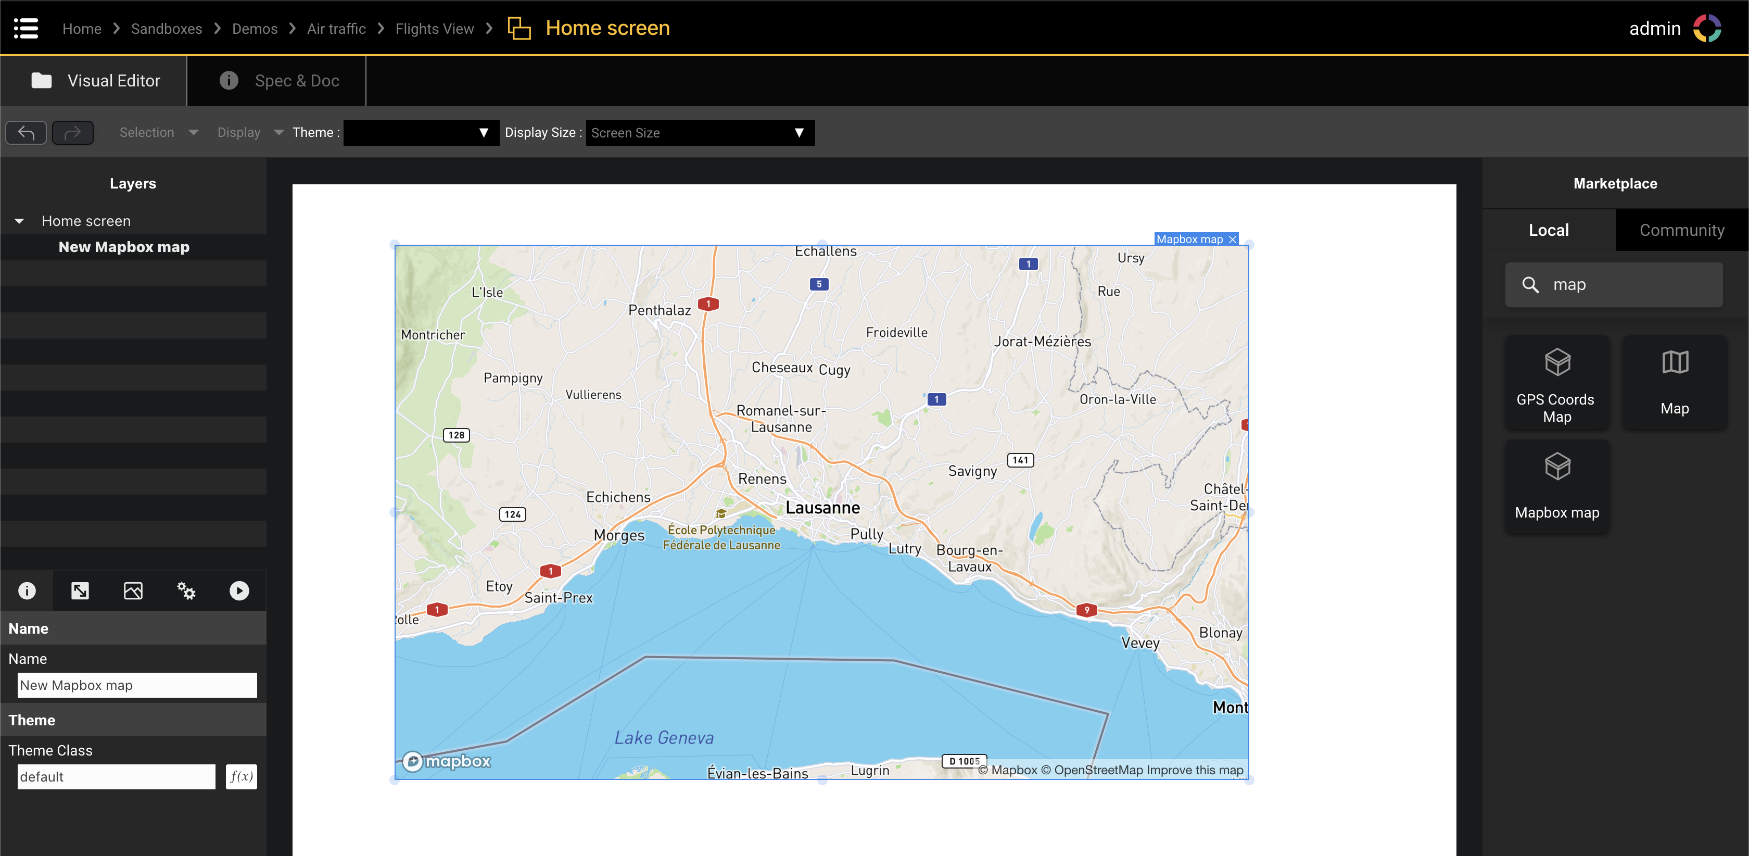Open the size and position tab icon
Image resolution: width=1749 pixels, height=856 pixels.
[x=80, y=590]
